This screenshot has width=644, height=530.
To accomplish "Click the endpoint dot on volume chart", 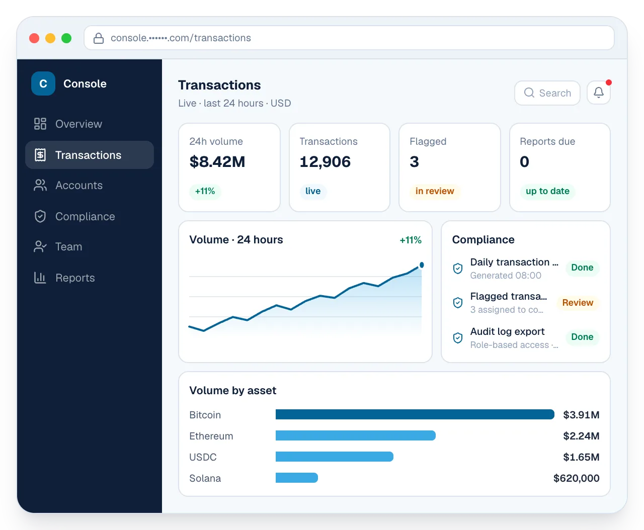I will [422, 265].
